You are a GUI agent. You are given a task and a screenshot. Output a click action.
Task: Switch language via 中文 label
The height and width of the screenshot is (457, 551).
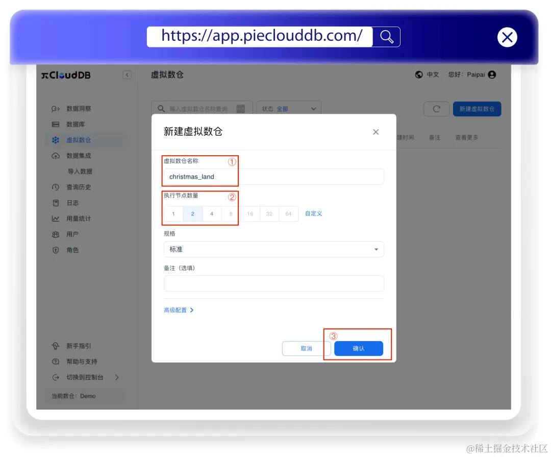[433, 75]
